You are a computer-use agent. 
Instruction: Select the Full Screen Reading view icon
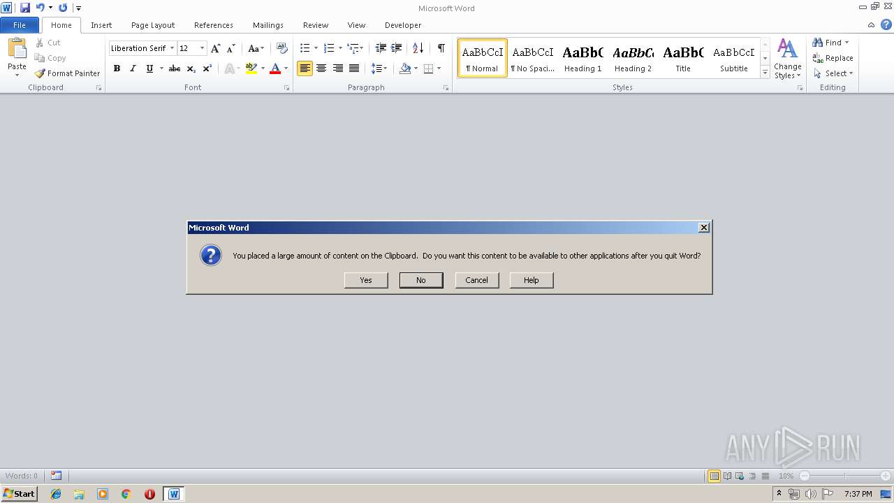point(727,476)
